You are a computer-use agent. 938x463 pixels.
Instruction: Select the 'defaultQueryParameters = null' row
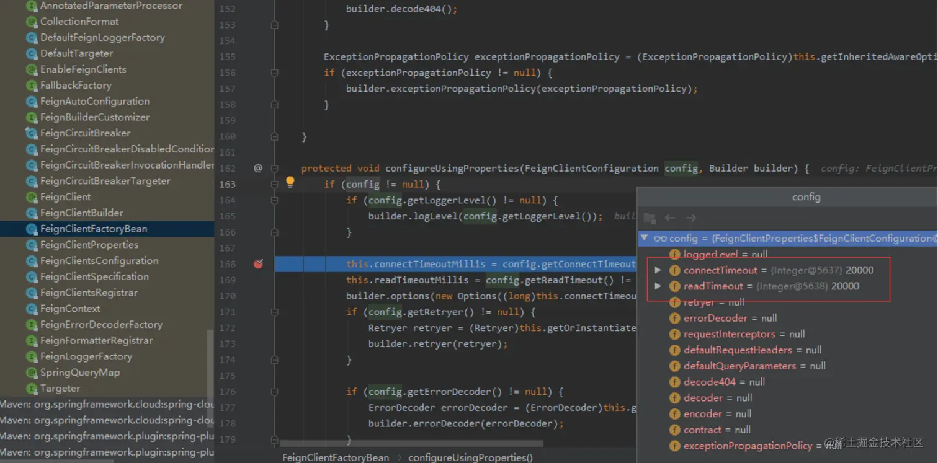(787, 366)
